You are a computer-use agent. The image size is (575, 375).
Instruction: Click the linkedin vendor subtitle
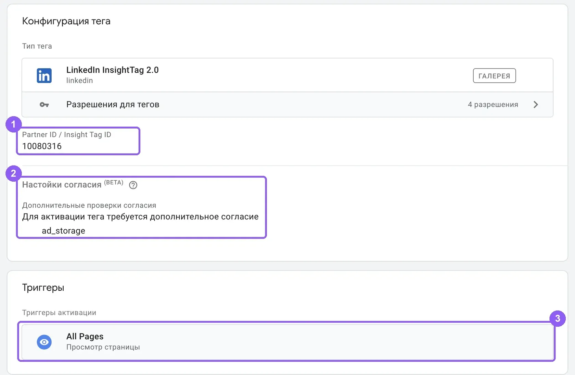[79, 81]
